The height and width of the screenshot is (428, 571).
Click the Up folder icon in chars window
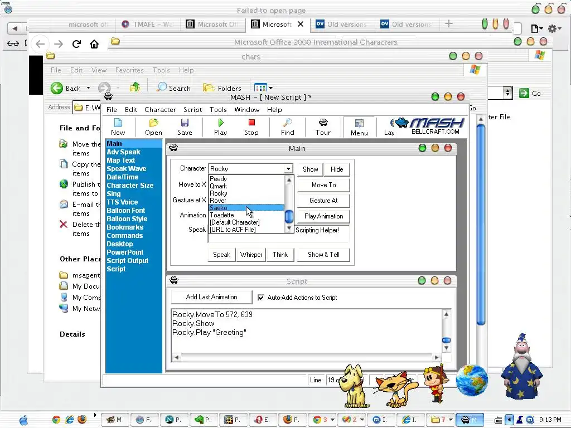[135, 87]
